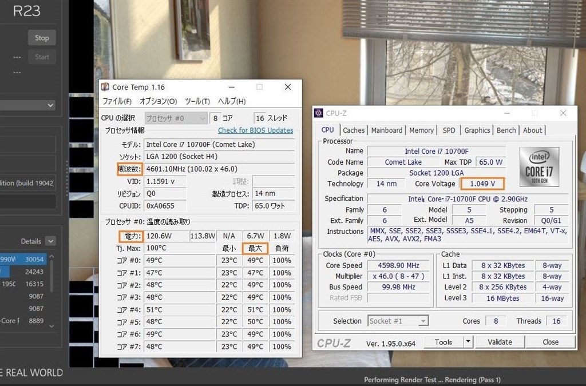This screenshot has width=586, height=386.
Task: Click the 113.8W power reading
Action: 203,236
